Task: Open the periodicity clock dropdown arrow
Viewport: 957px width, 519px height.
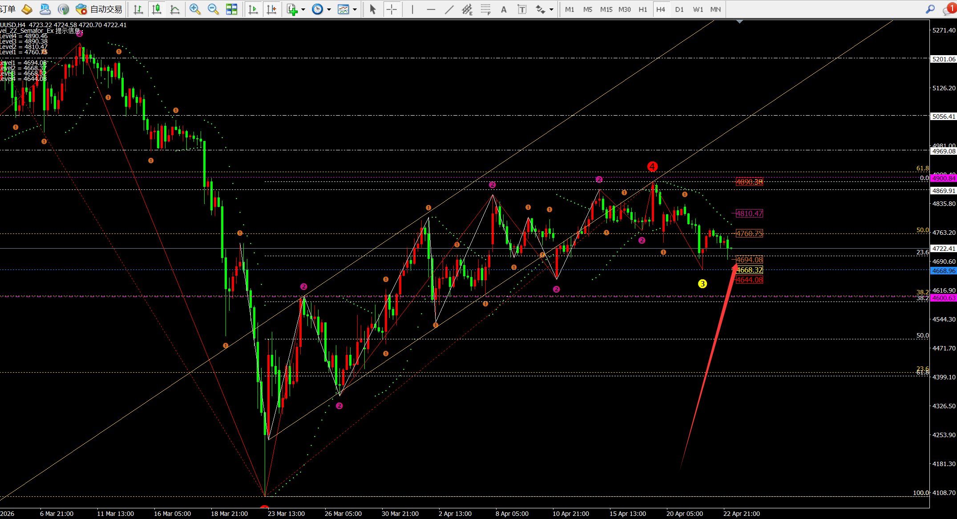Action: click(329, 9)
